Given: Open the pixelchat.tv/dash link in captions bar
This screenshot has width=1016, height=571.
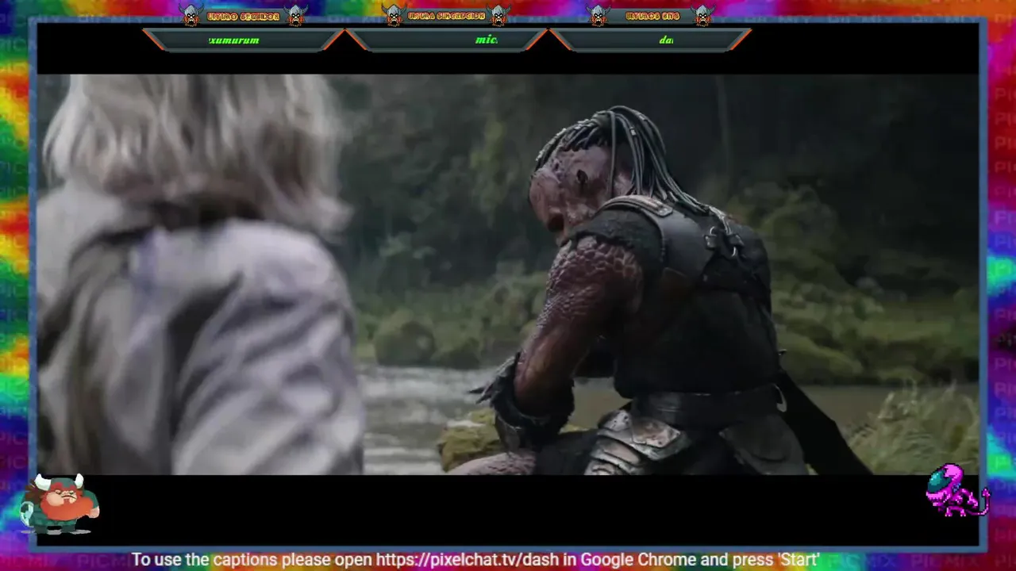Looking at the screenshot, I should 468,560.
